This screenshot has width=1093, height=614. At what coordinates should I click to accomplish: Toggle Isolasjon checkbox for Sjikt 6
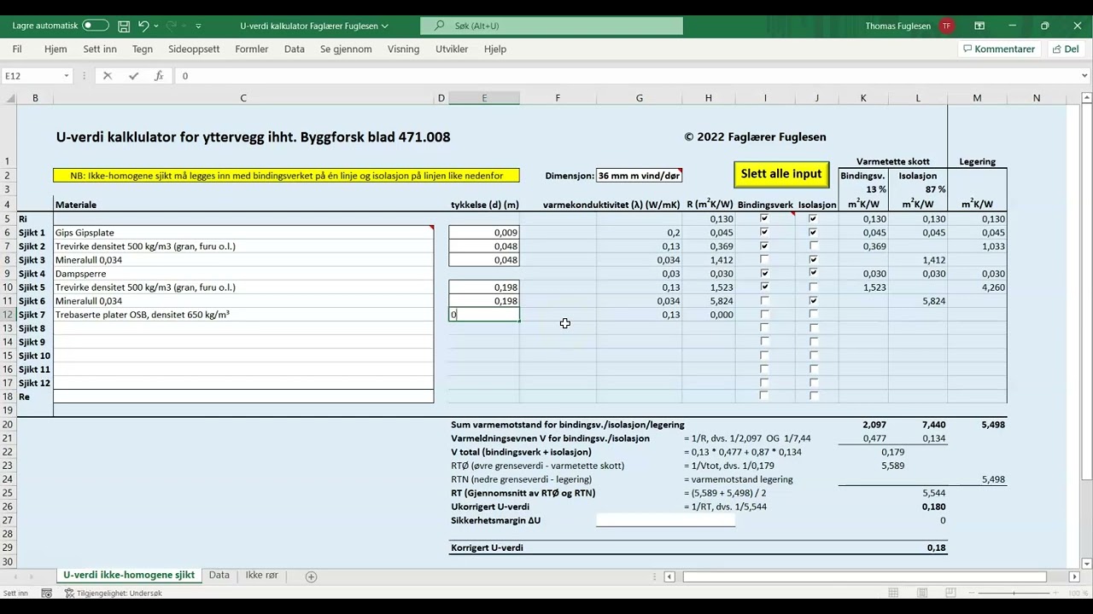(x=813, y=300)
